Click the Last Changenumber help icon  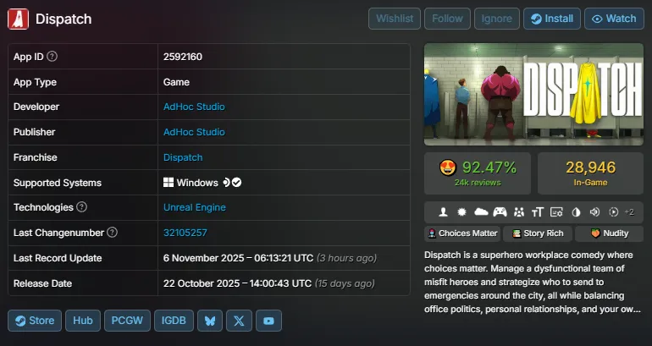[x=113, y=232]
